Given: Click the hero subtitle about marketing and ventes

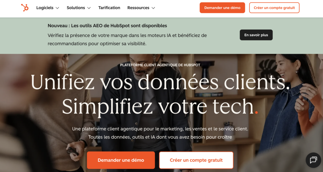Looking at the screenshot, I should [x=160, y=133].
